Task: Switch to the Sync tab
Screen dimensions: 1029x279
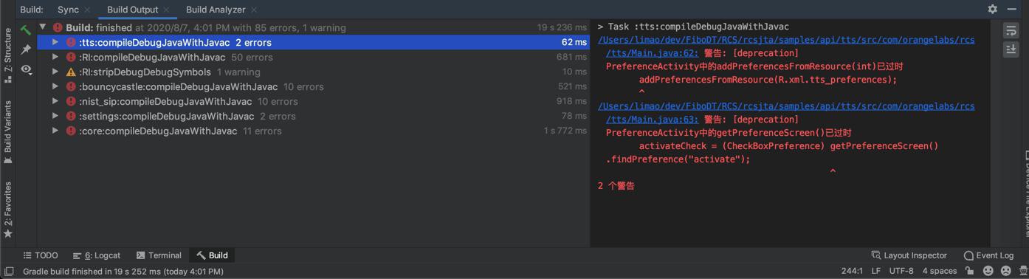Action: (x=68, y=10)
